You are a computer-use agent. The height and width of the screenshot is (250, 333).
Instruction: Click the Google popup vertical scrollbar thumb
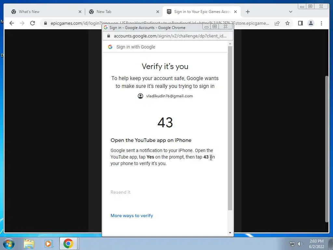(230, 128)
